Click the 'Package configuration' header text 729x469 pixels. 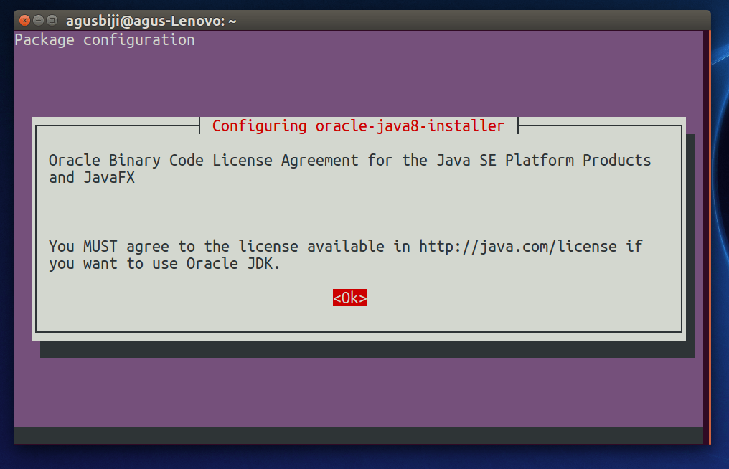click(x=105, y=40)
